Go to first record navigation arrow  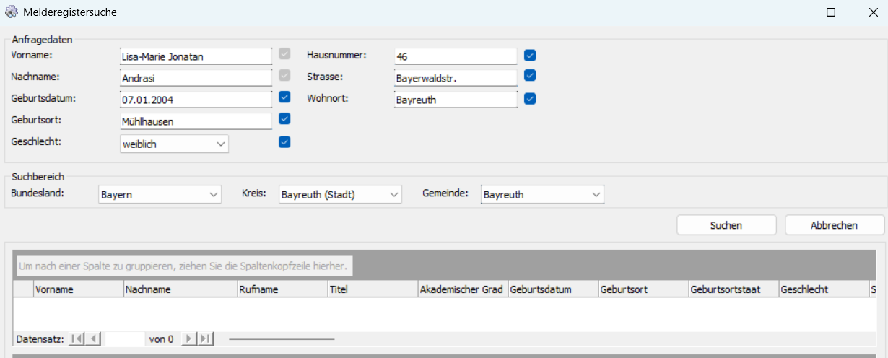(x=77, y=339)
